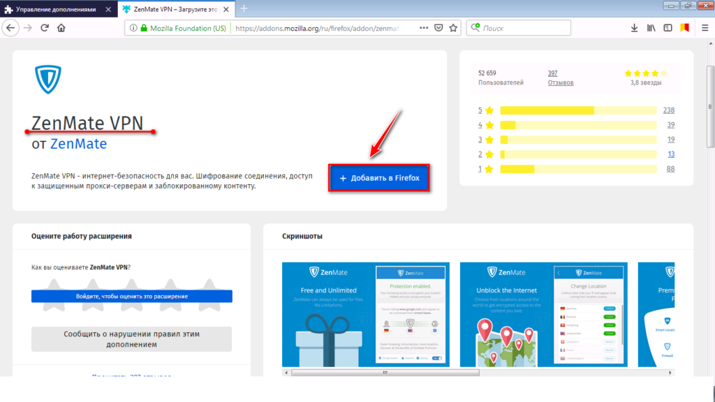715x402 pixels.
Task: Click the ZenMate shield logo
Action: [48, 80]
